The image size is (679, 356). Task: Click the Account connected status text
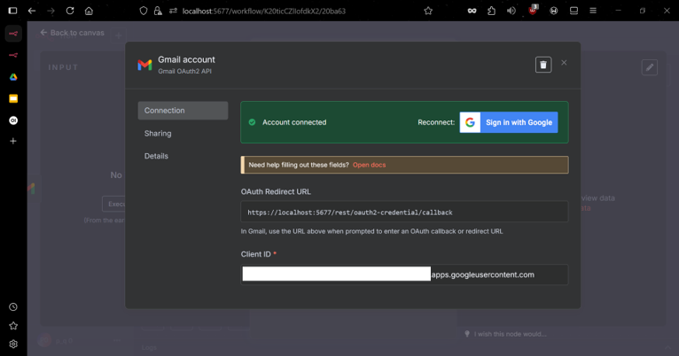(x=294, y=122)
